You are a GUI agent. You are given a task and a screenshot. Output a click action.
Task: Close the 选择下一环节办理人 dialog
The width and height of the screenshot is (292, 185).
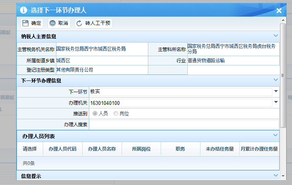279,10
